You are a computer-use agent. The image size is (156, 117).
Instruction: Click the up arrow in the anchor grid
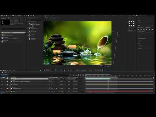click(x=131, y=21)
